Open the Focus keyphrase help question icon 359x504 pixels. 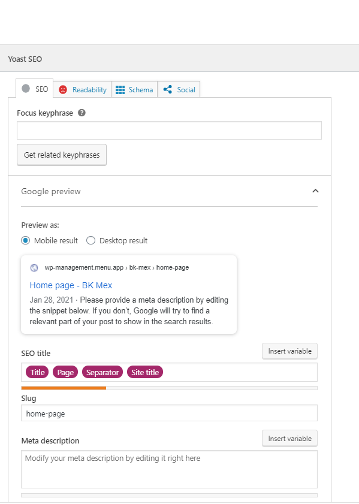coord(82,113)
